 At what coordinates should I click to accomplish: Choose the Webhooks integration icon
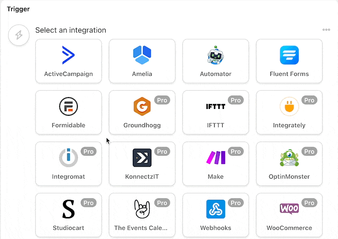[215, 209]
